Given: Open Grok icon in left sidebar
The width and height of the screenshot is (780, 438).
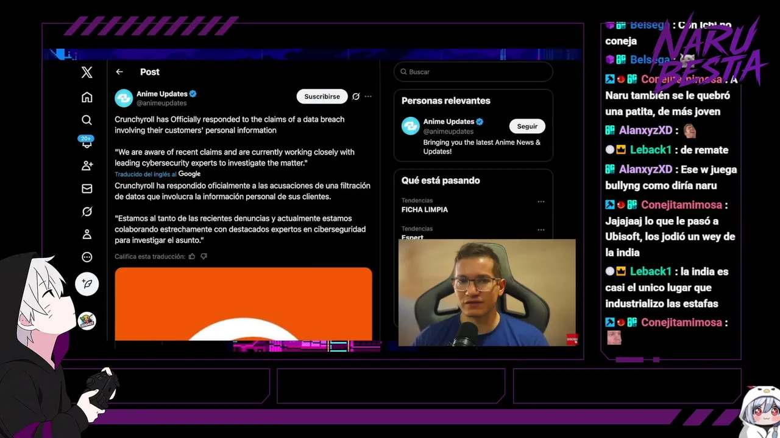Looking at the screenshot, I should (x=87, y=212).
